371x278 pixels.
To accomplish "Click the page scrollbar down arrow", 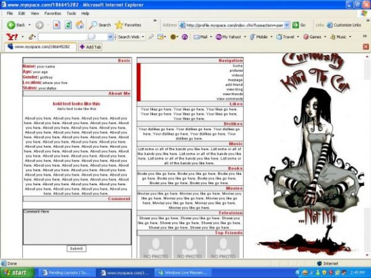I will pos(367,255).
